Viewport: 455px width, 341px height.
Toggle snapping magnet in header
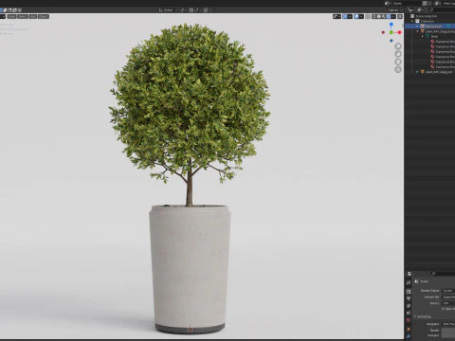click(191, 10)
